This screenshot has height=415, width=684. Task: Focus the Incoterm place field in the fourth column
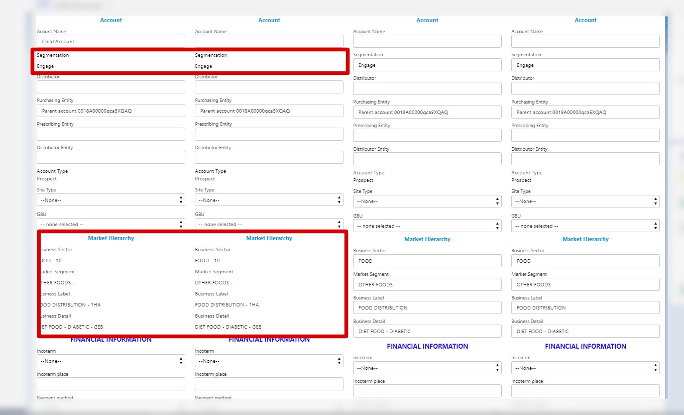coord(586,391)
